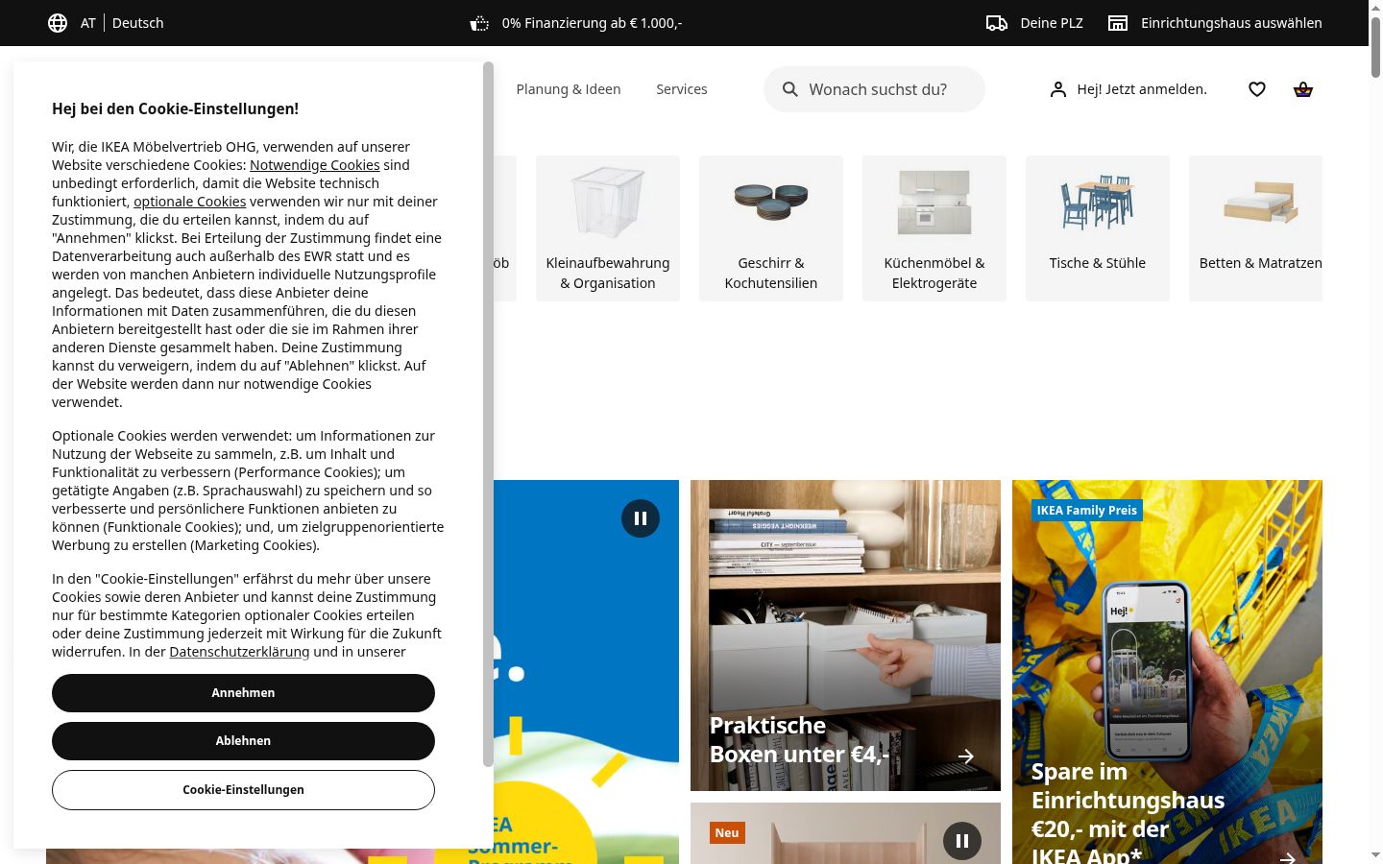Open Cookie-Einstellungen button
The width and height of the screenshot is (1383, 864).
(243, 790)
